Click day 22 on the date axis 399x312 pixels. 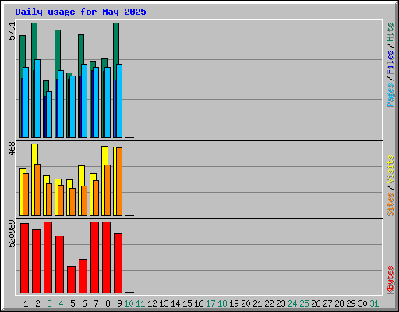(269, 303)
